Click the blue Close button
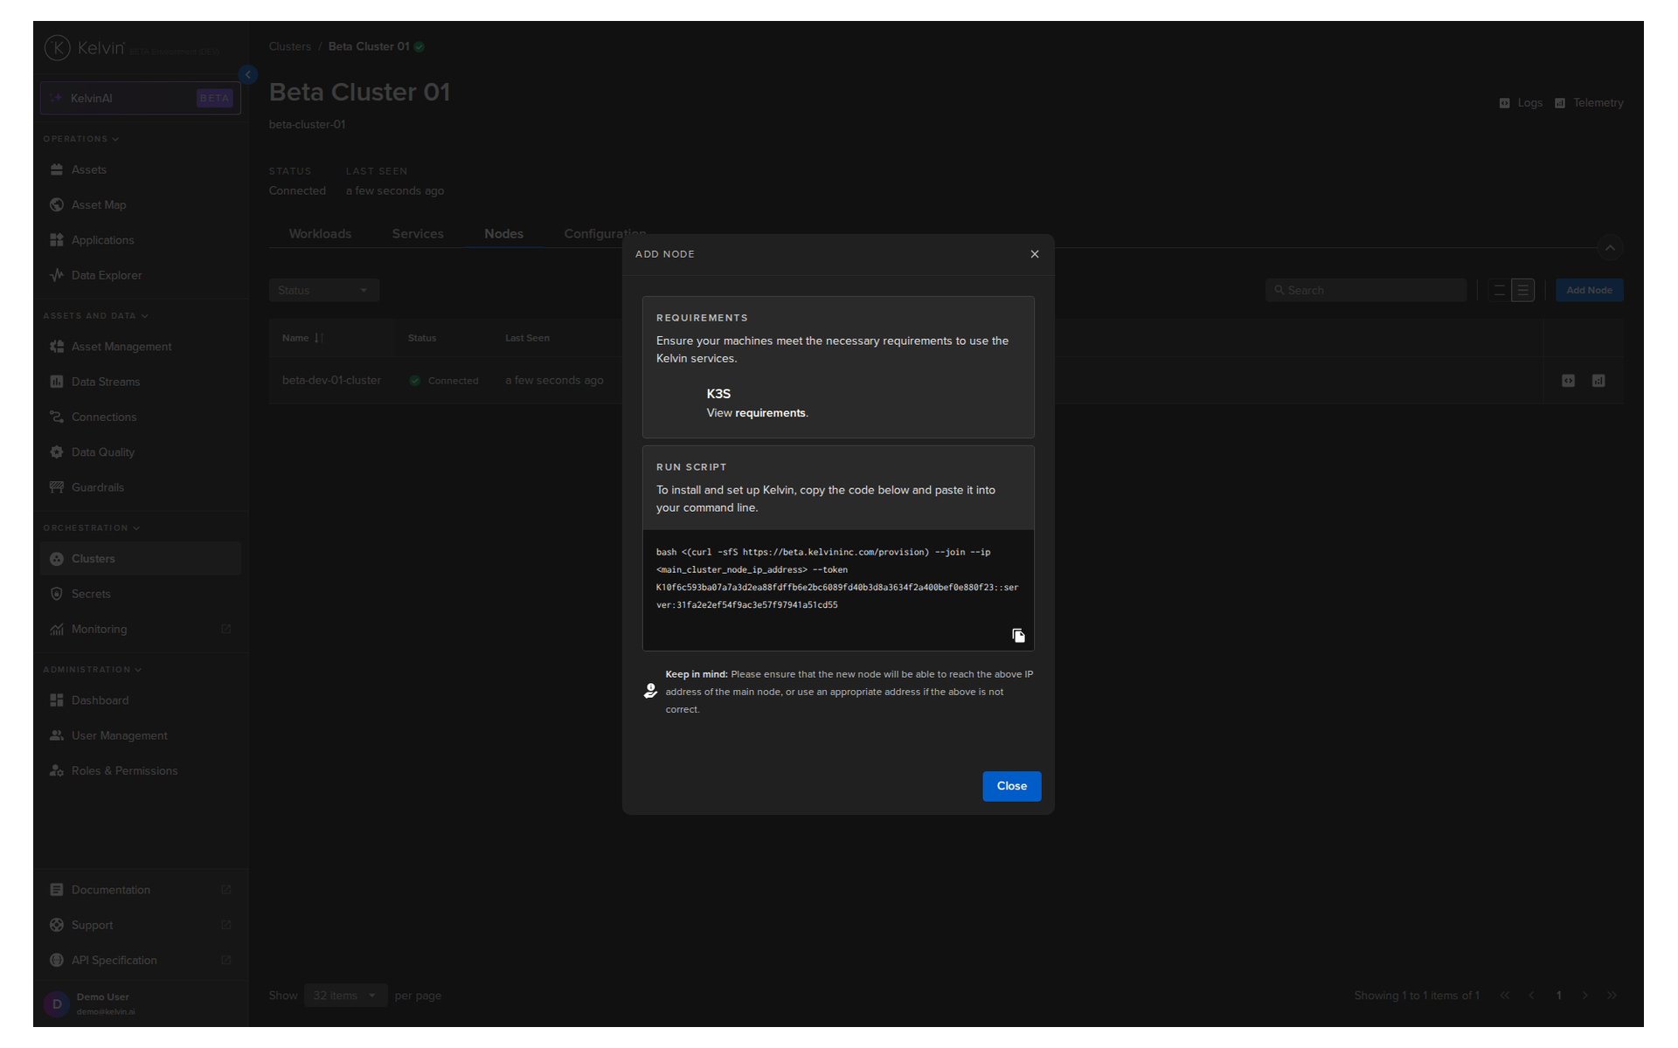Image resolution: width=1678 pixels, height=1048 pixels. click(1011, 786)
